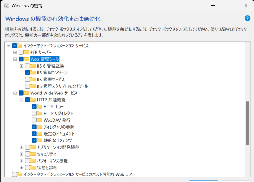The image size is (254, 182).
Task: Uncheck HTTP エラー checkbox
Action: [34, 106]
